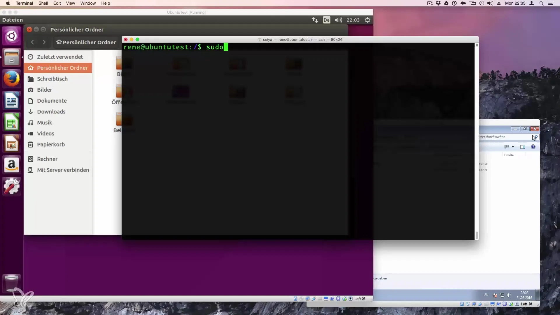This screenshot has height=315, width=560.
Task: Select Persönlicher Ordner in the Files sidebar
Action: pos(58,68)
